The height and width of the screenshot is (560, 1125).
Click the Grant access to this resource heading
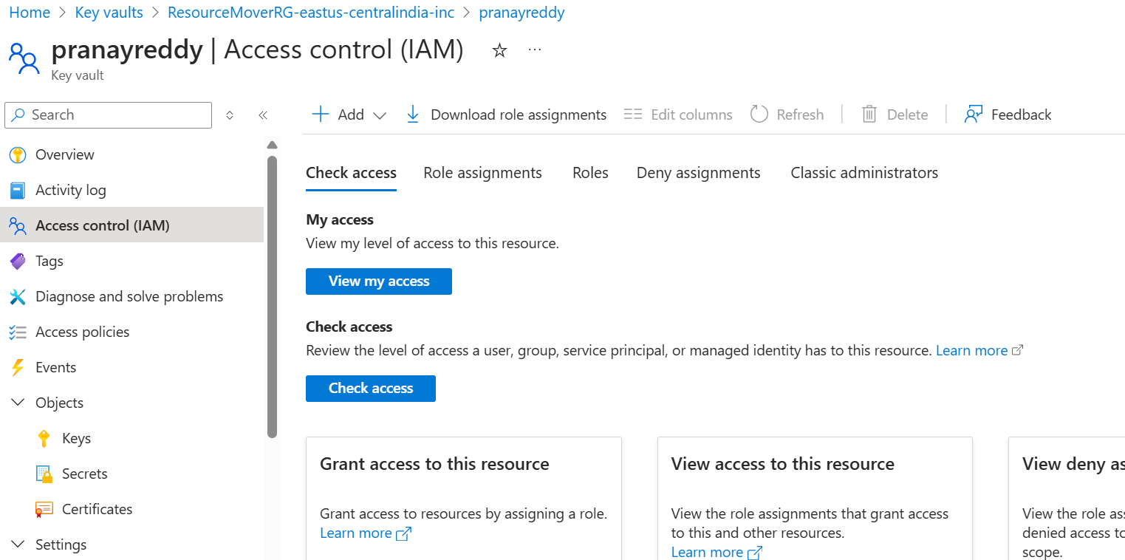[x=434, y=464]
